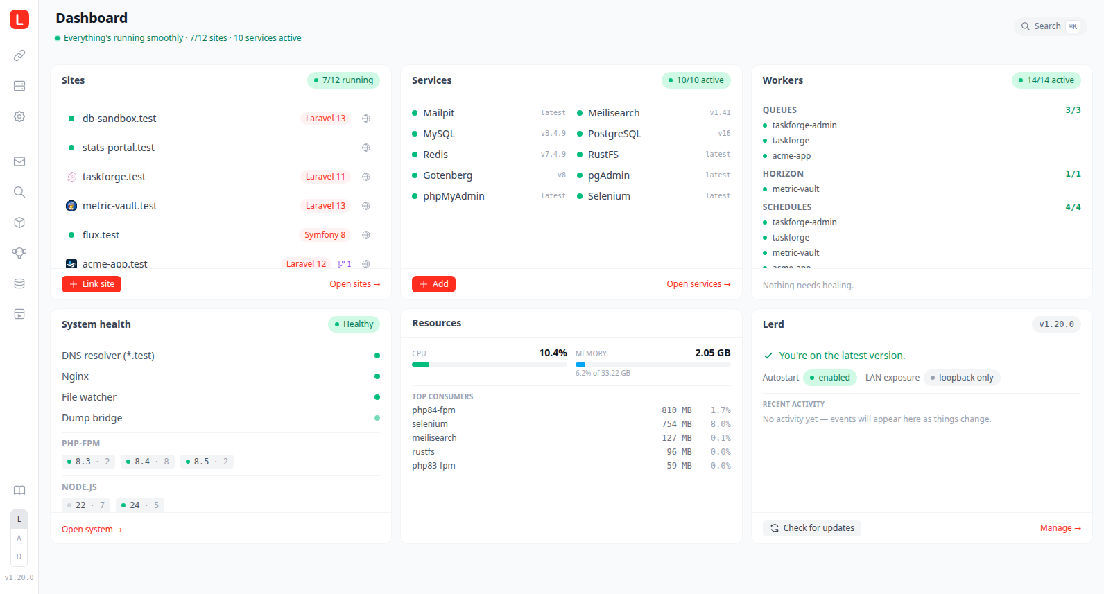Click the taskforge.test site favicon
Screen dimensions: 1104x594
[x=71, y=177]
